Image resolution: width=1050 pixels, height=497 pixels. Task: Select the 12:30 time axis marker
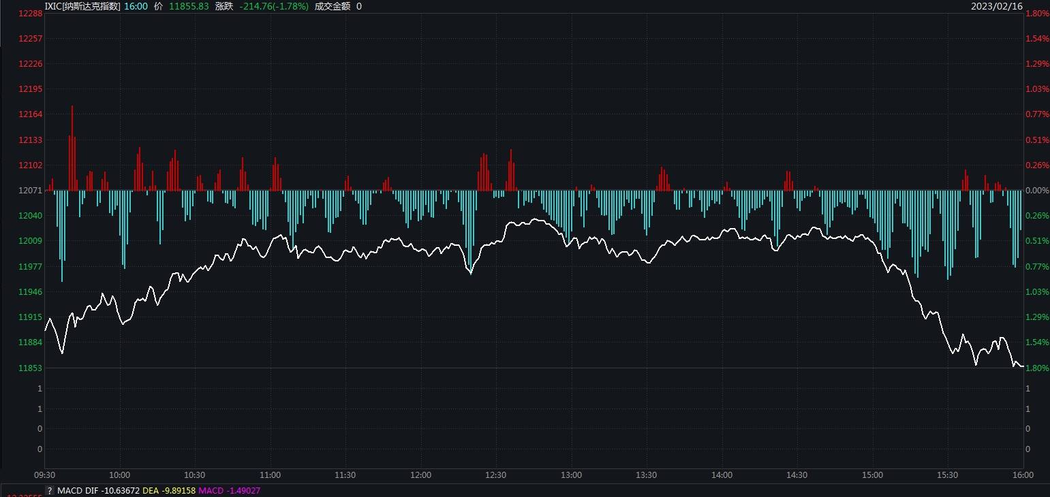496,475
